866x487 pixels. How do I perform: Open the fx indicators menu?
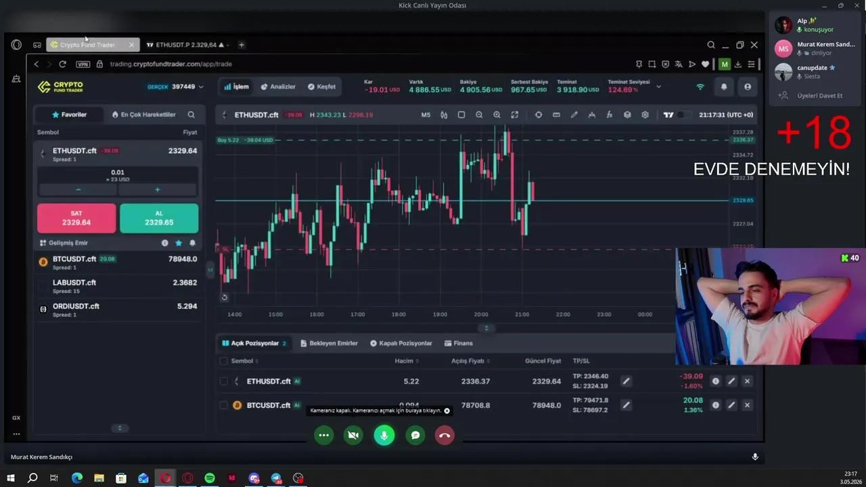610,115
